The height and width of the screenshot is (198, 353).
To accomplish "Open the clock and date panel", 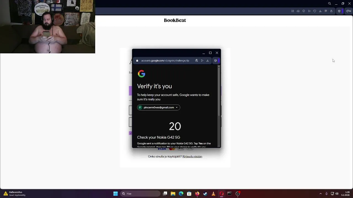I will [345, 194].
